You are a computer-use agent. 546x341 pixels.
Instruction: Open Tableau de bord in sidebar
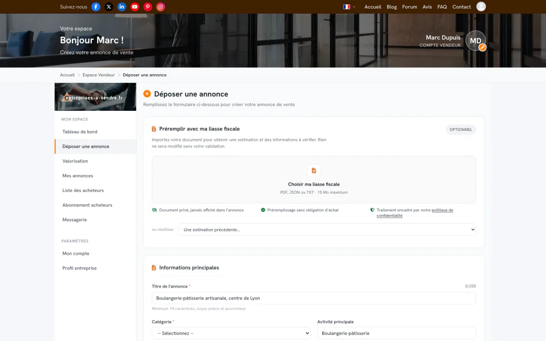pyautogui.click(x=96, y=132)
